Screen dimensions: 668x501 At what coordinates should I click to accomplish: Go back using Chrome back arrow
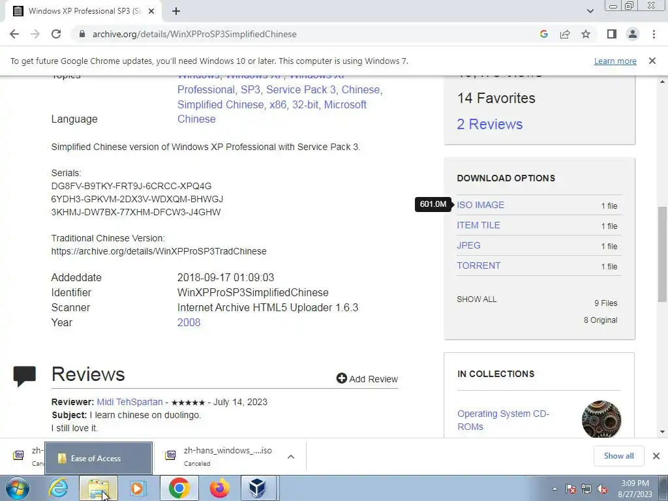pyautogui.click(x=14, y=34)
